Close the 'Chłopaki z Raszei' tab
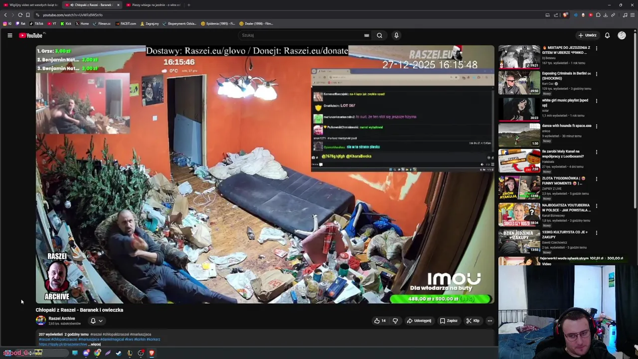Image resolution: width=638 pixels, height=359 pixels. [118, 5]
